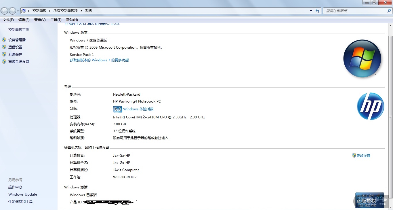Expand the arrow after 控制面板 breadcrumb
Image resolution: width=393 pixels, height=210 pixels.
50,11
